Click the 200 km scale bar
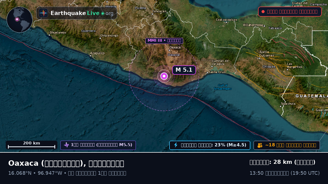The image size is (328, 184). (x=31, y=145)
